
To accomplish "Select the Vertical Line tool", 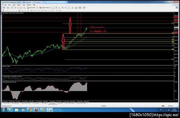I will (10, 10).
